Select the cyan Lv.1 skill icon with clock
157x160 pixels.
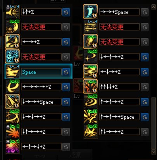click(x=90, y=12)
